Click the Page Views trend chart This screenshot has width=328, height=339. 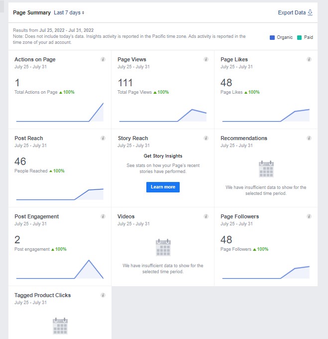click(163, 115)
